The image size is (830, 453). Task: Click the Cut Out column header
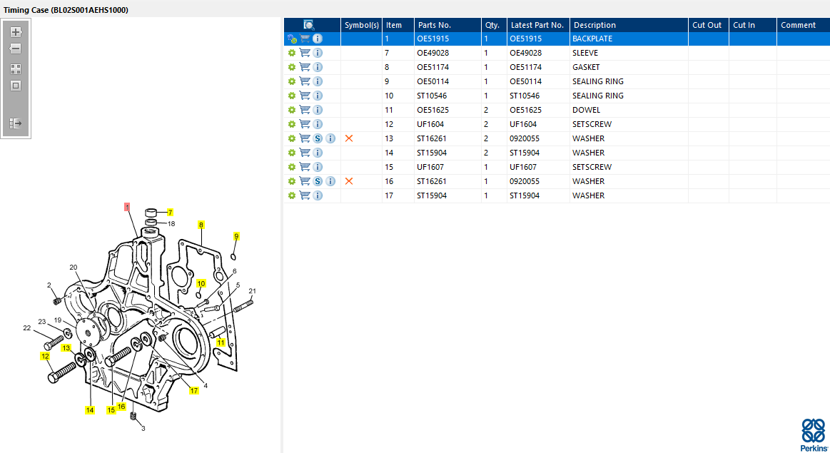707,25
